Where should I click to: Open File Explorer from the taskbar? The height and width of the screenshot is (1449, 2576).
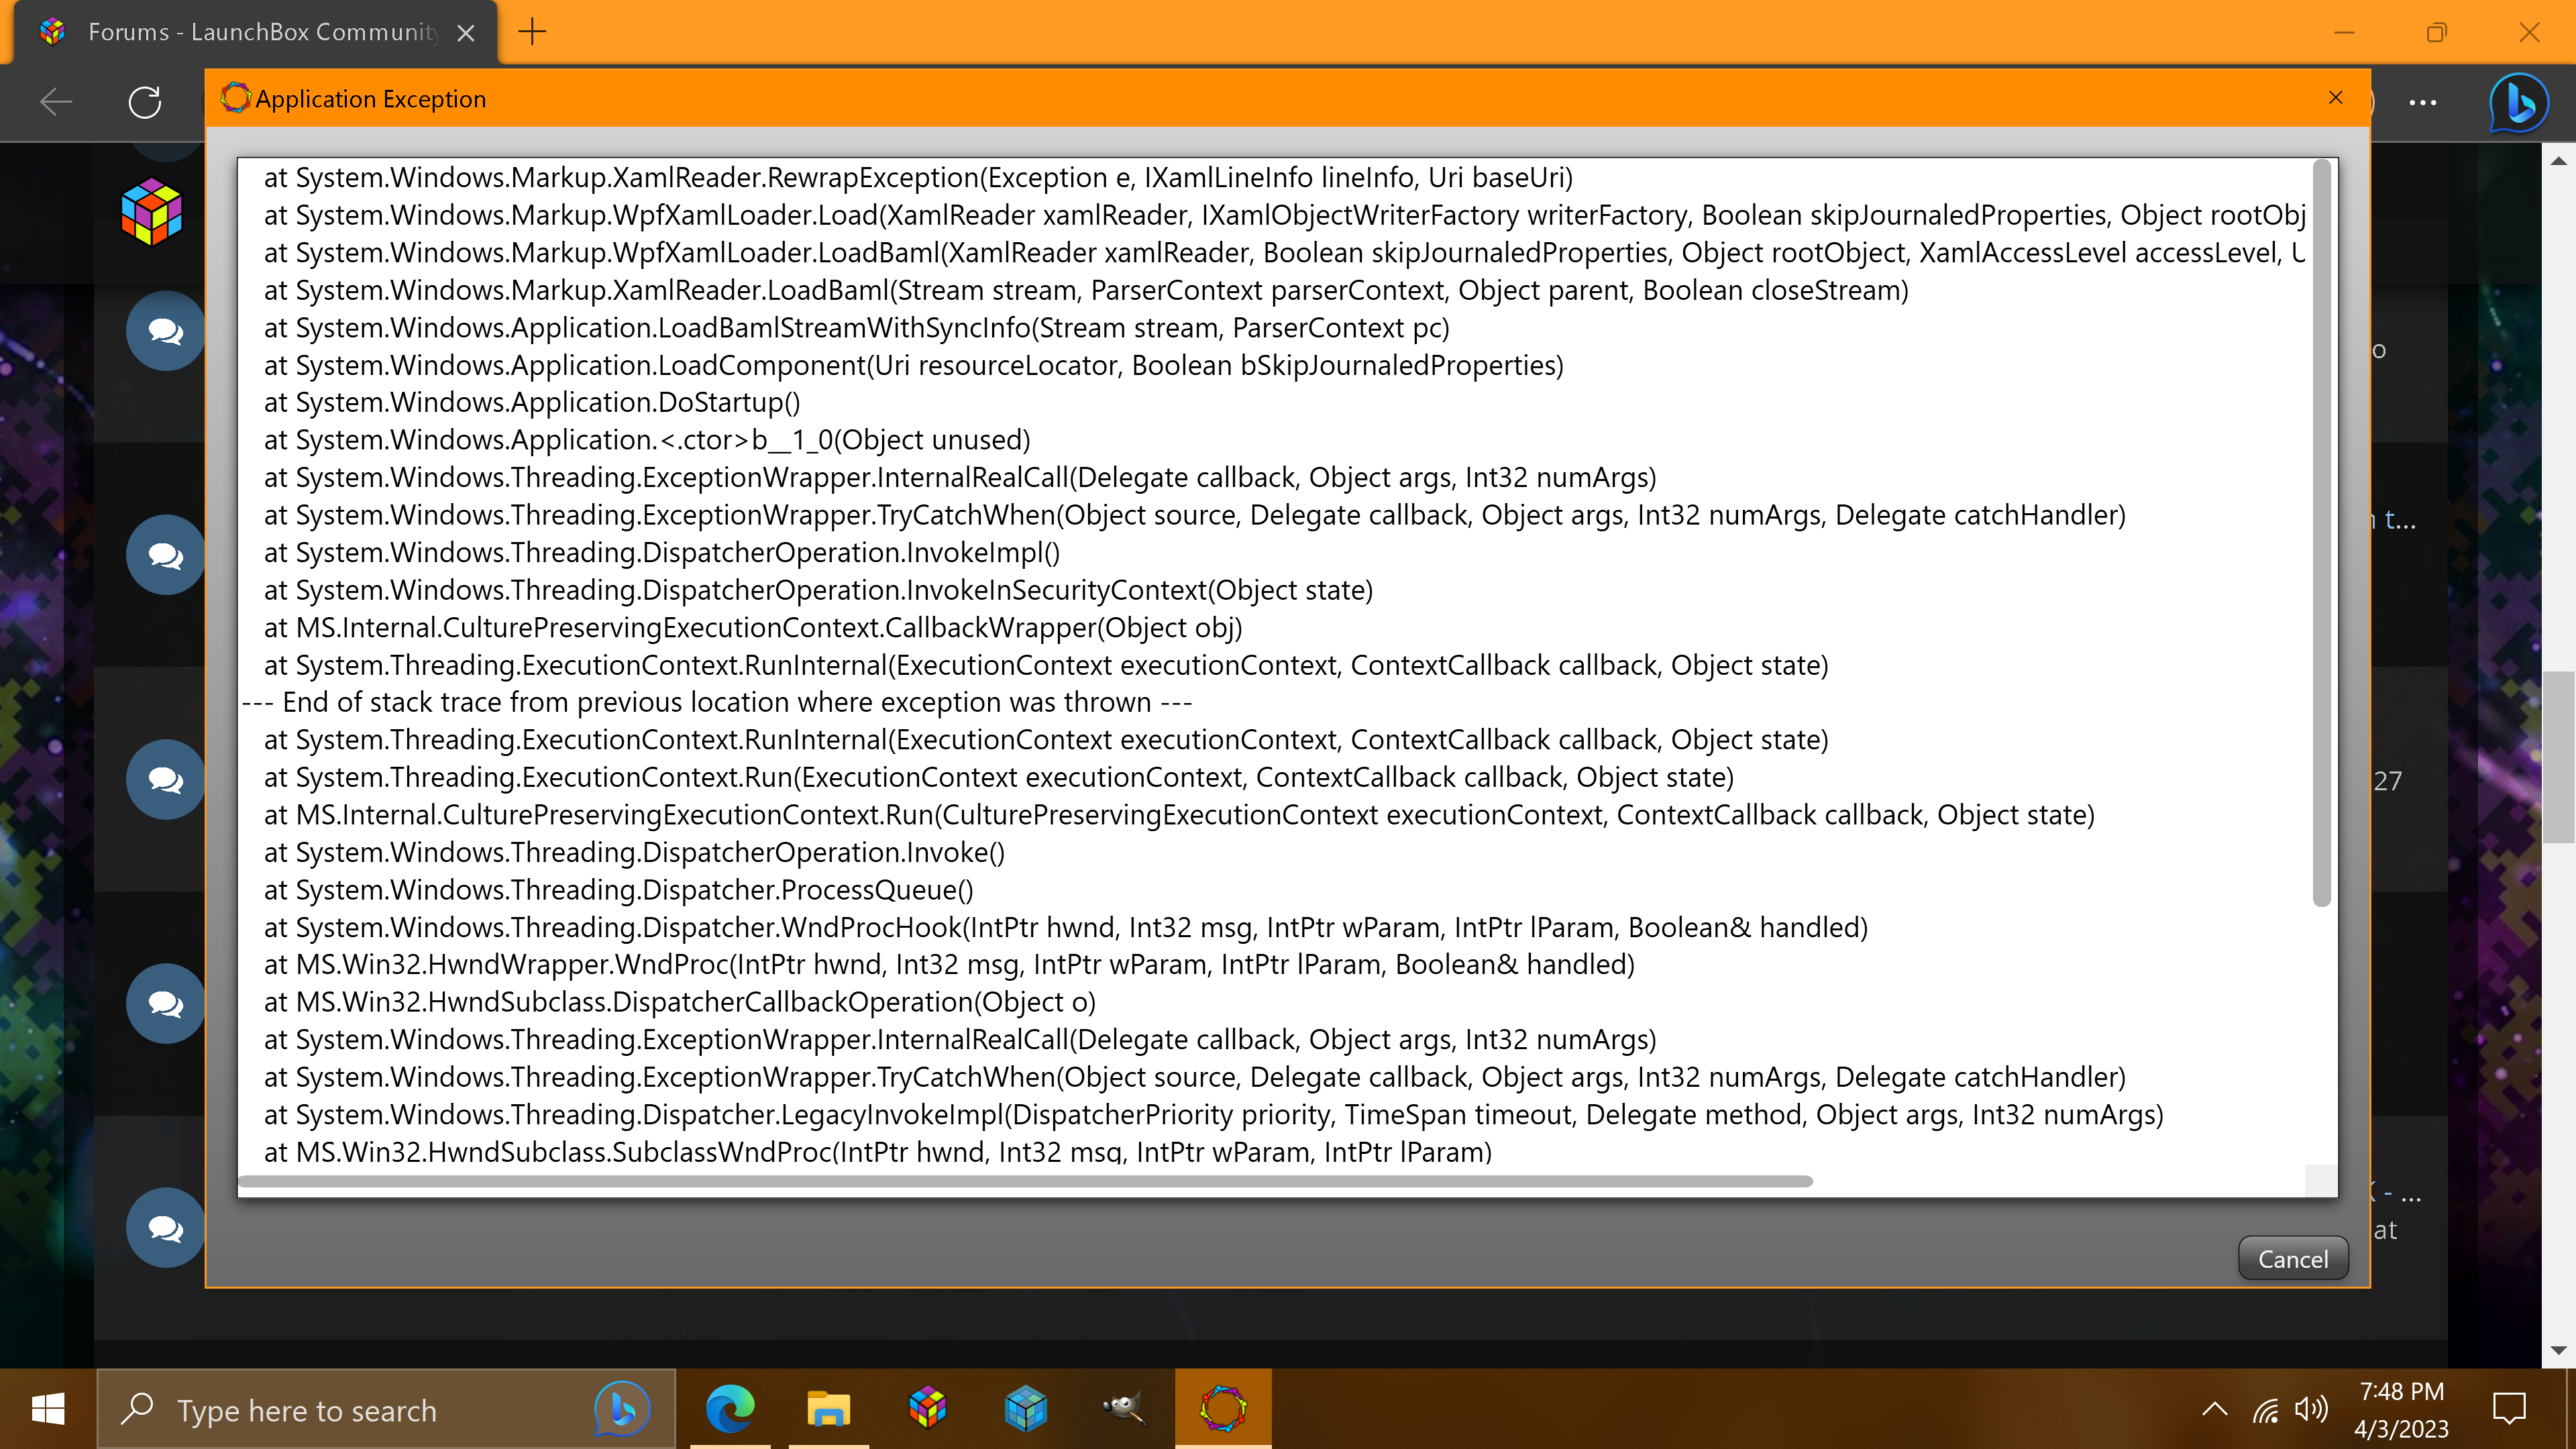pyautogui.click(x=828, y=1409)
